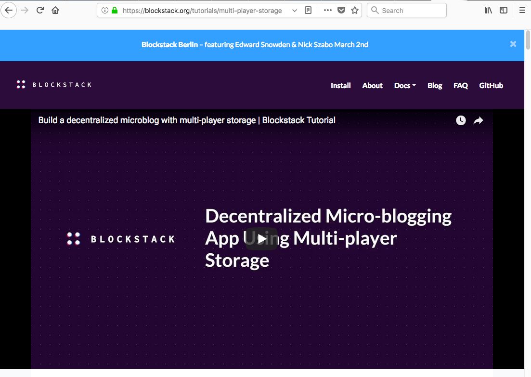Play the Blockstack tutorial video

coord(261,239)
